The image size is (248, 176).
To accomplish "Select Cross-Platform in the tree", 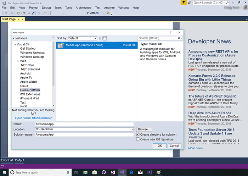I will pyautogui.click(x=30, y=90).
